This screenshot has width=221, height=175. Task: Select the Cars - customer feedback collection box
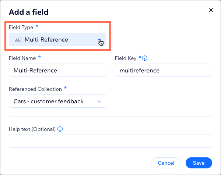click(57, 101)
